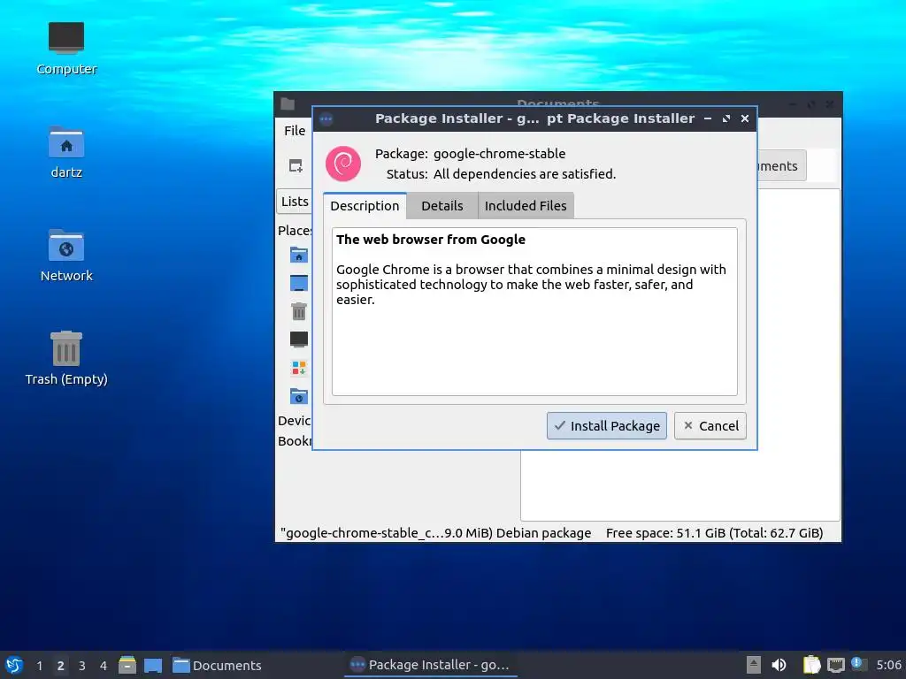Select Desktop in Places sidebar
Image resolution: width=906 pixels, height=679 pixels.
click(299, 283)
